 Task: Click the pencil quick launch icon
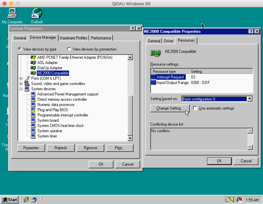[26, 200]
